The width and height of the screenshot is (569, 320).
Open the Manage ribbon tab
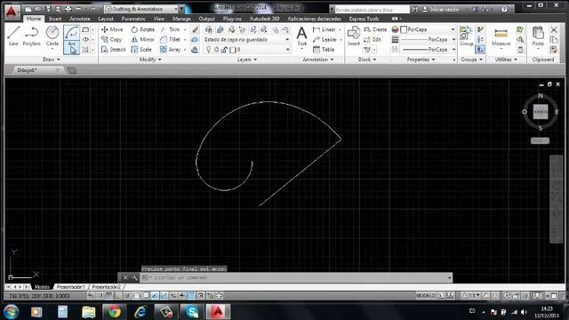pos(181,19)
